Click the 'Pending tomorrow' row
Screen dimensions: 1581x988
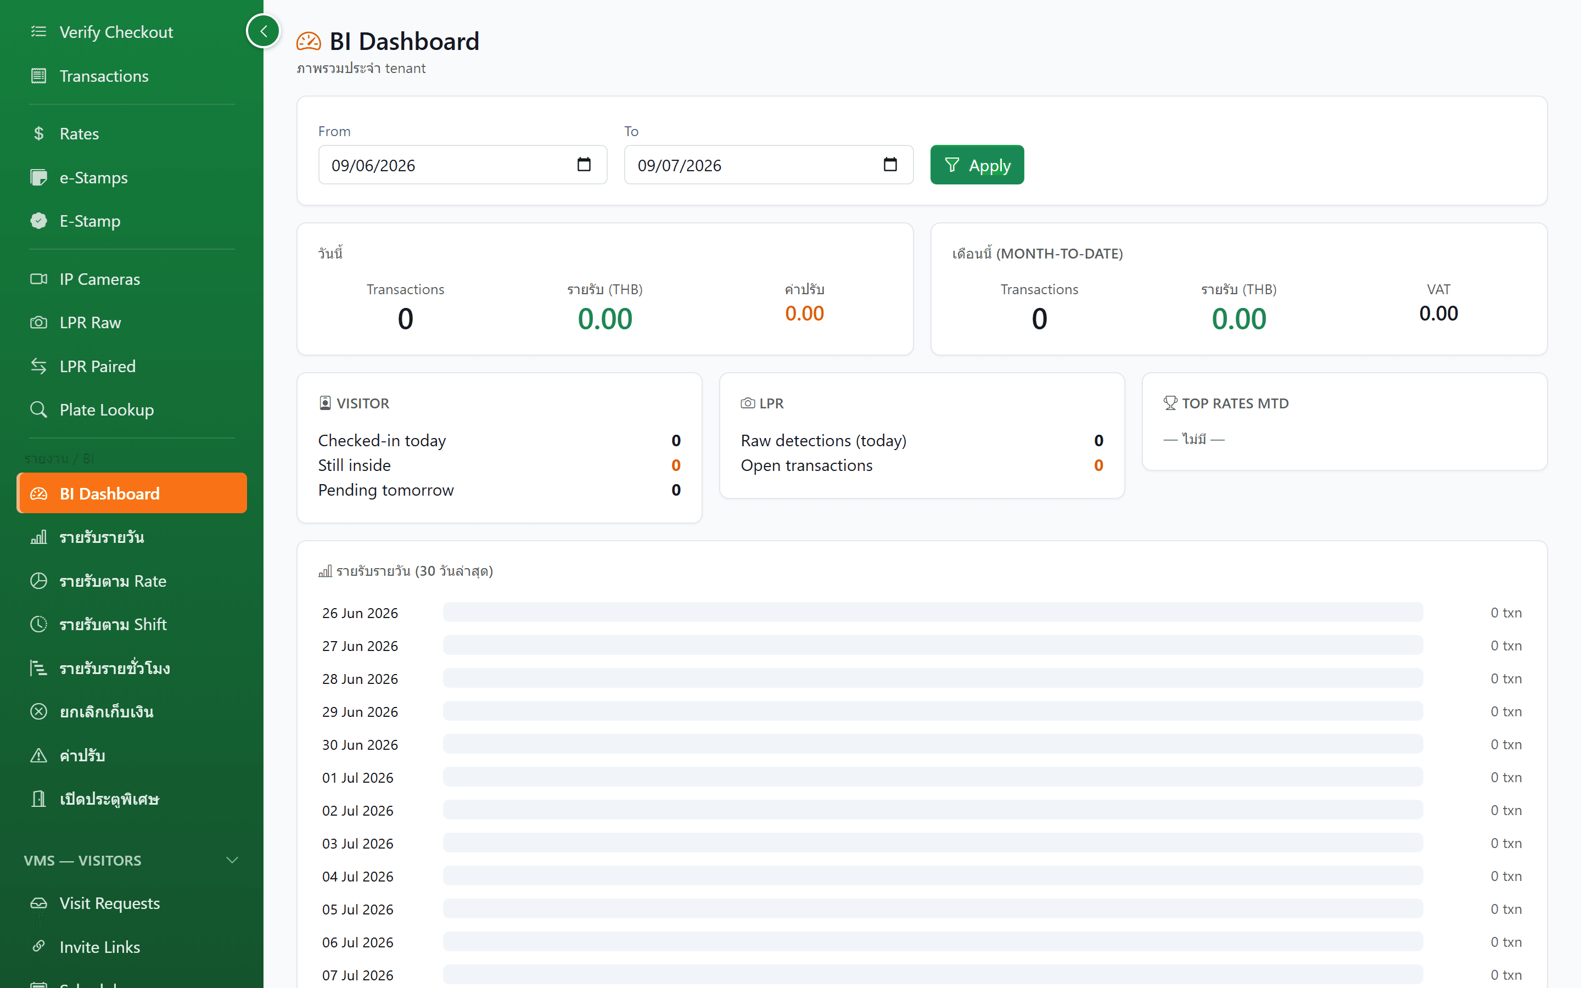pos(499,490)
